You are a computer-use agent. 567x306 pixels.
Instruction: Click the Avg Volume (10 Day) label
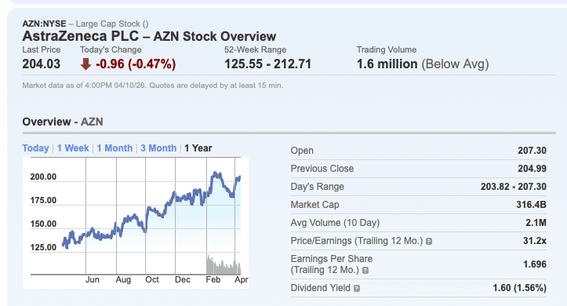[x=335, y=223]
